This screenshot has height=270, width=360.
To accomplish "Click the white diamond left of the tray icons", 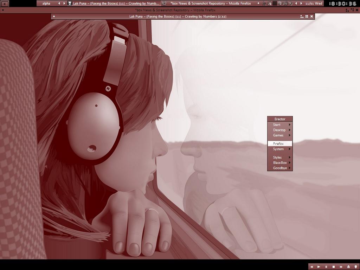I will [x=258, y=4].
